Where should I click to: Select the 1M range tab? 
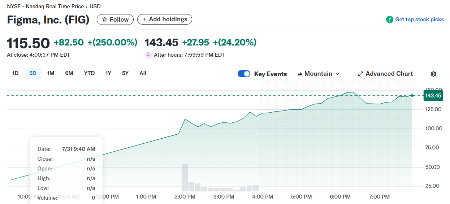51,73
